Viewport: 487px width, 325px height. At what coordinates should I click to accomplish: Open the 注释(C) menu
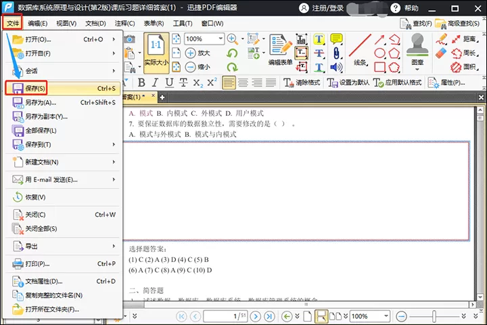124,23
